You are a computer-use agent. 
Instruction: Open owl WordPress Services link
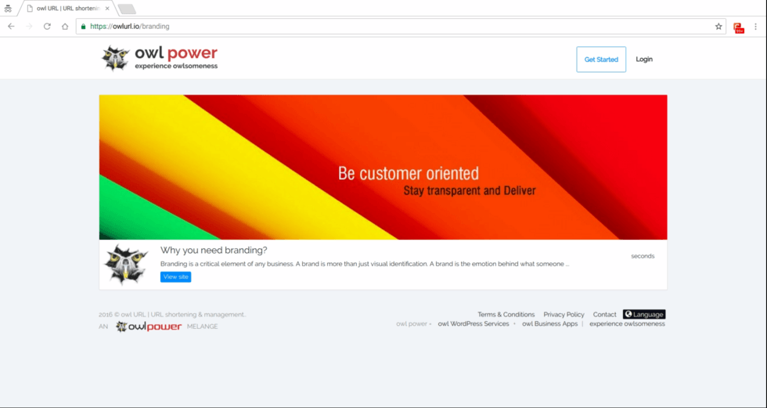[x=474, y=324]
